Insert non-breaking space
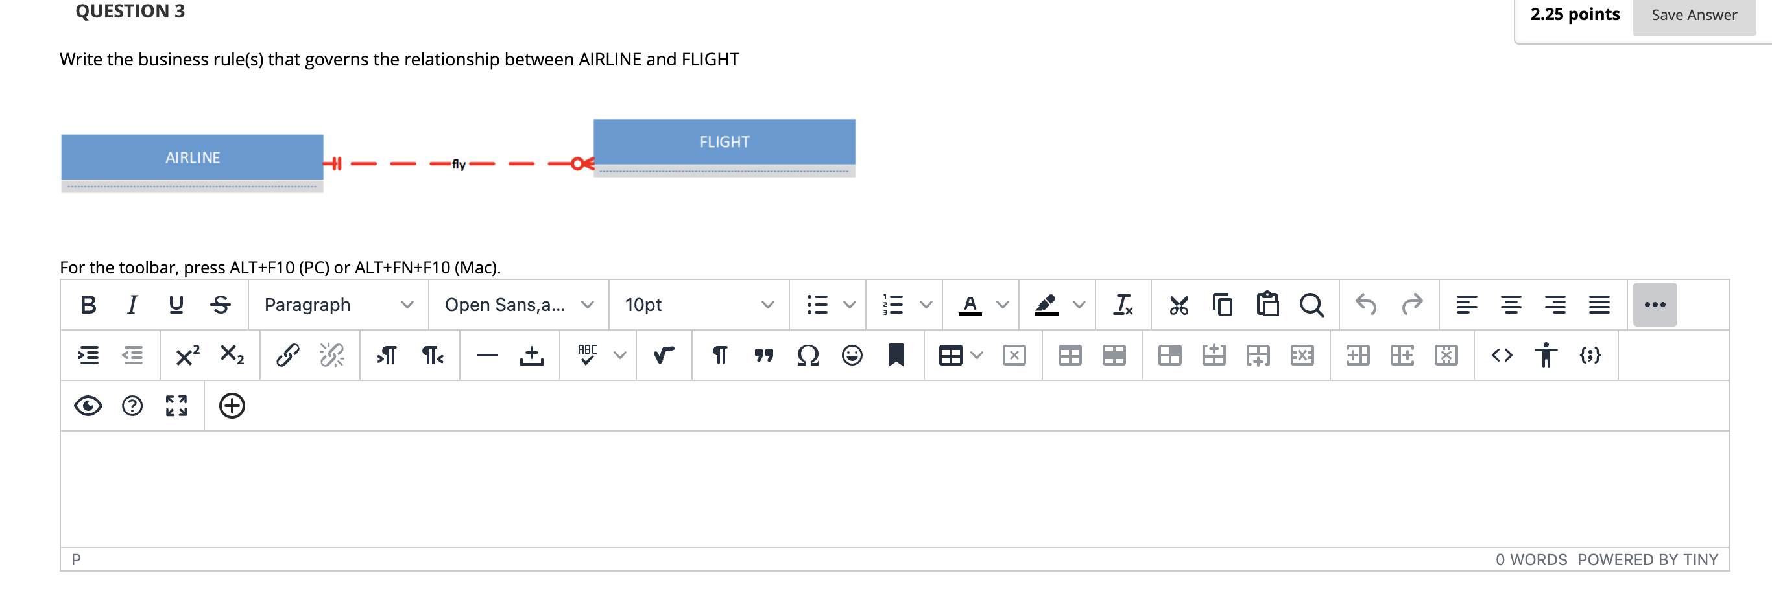 531,355
